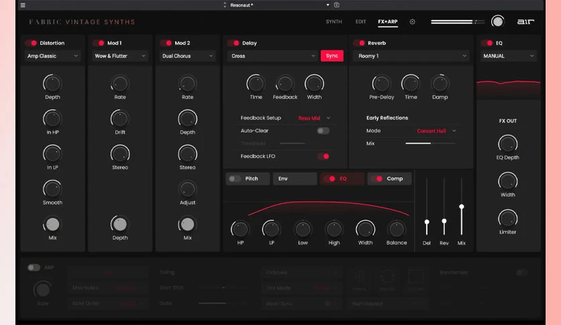Expand the Reso Mid feedback setup dropdown
This screenshot has height=325, width=561.
[x=314, y=118]
